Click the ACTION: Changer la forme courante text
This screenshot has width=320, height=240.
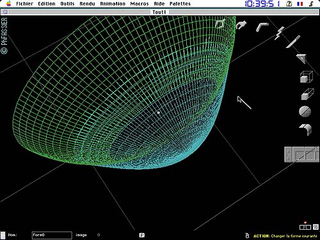285,236
